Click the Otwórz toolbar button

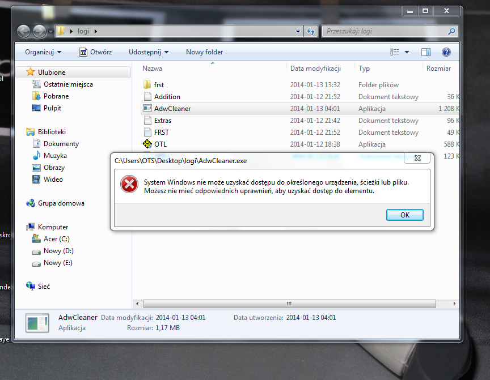point(96,52)
